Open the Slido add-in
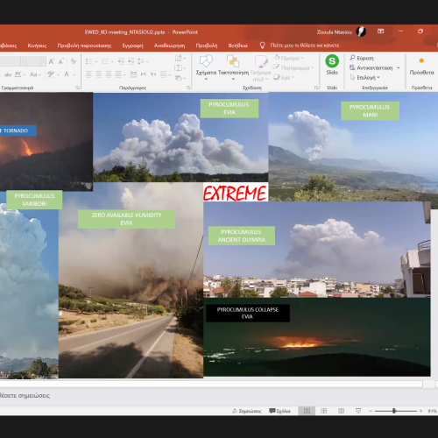Viewport: 438px width, 438px height. click(332, 65)
